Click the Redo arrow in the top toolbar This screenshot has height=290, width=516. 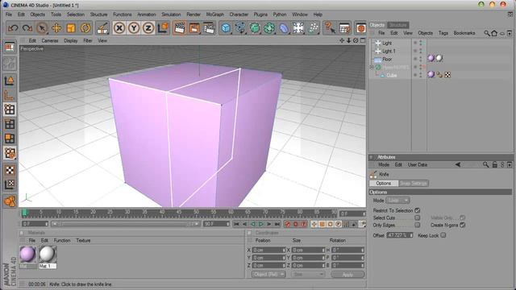coord(27,28)
